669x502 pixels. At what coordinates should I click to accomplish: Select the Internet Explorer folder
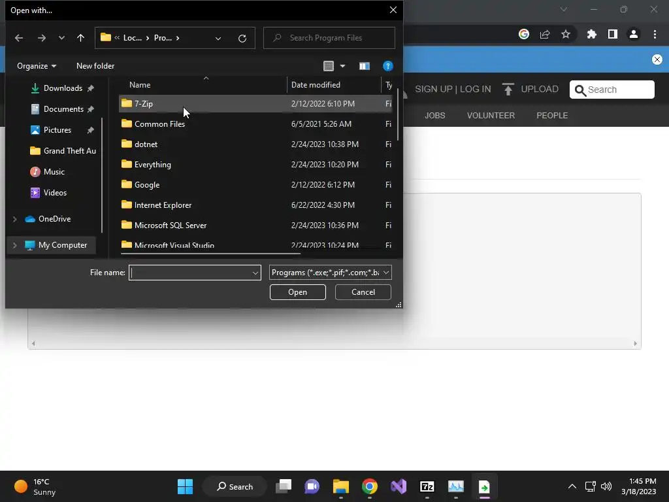(x=255, y=205)
